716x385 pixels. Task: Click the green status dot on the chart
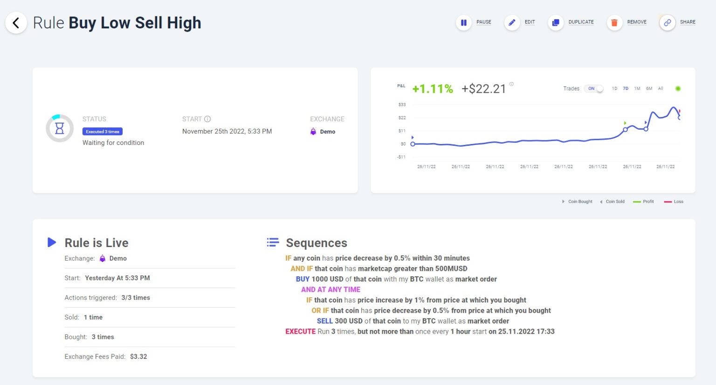pos(678,88)
